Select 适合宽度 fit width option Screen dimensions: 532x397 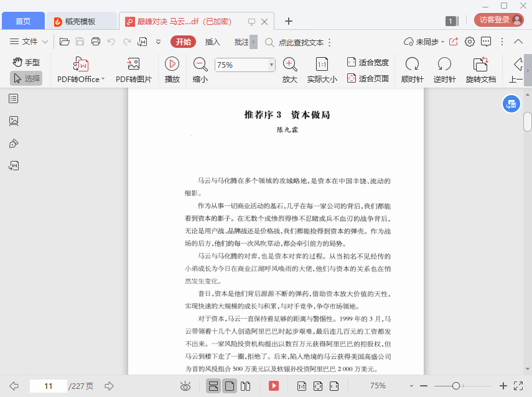tap(368, 62)
